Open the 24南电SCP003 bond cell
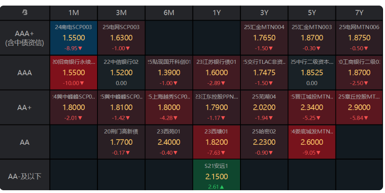Viewport: 385px width, 193px height. [73, 38]
